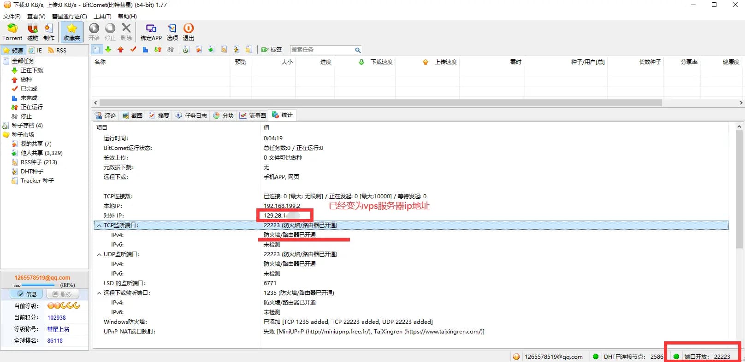Image resolution: width=745 pixels, height=362 pixels.
Task: Click the all-tasks filter icon in filter bar
Action: (96, 50)
